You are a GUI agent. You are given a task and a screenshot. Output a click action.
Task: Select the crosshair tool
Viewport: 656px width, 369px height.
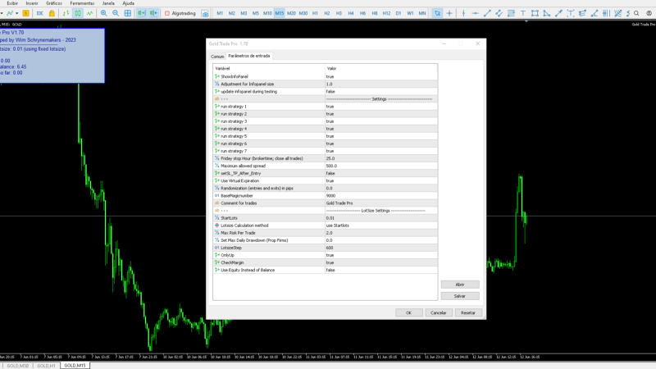click(x=449, y=13)
